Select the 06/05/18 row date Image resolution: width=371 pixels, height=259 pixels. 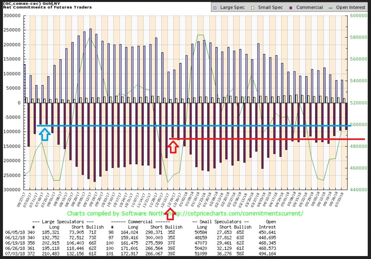click(15, 232)
